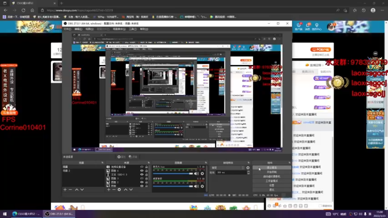Toggle visibility of 图像 6 source
The image size is (388, 218).
click(142, 171)
